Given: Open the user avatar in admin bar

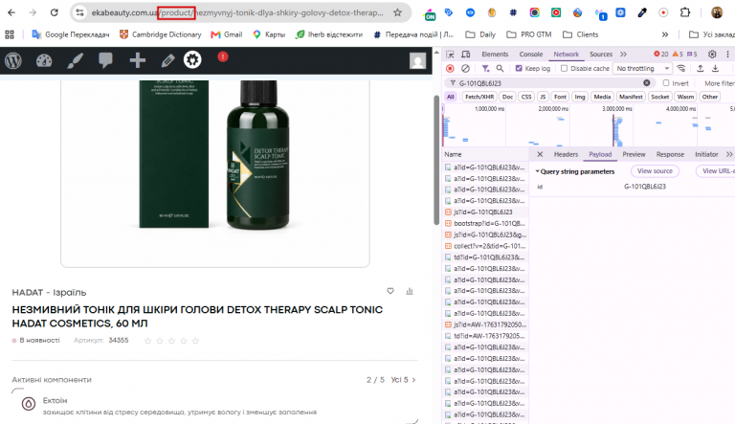Looking at the screenshot, I should point(417,61).
